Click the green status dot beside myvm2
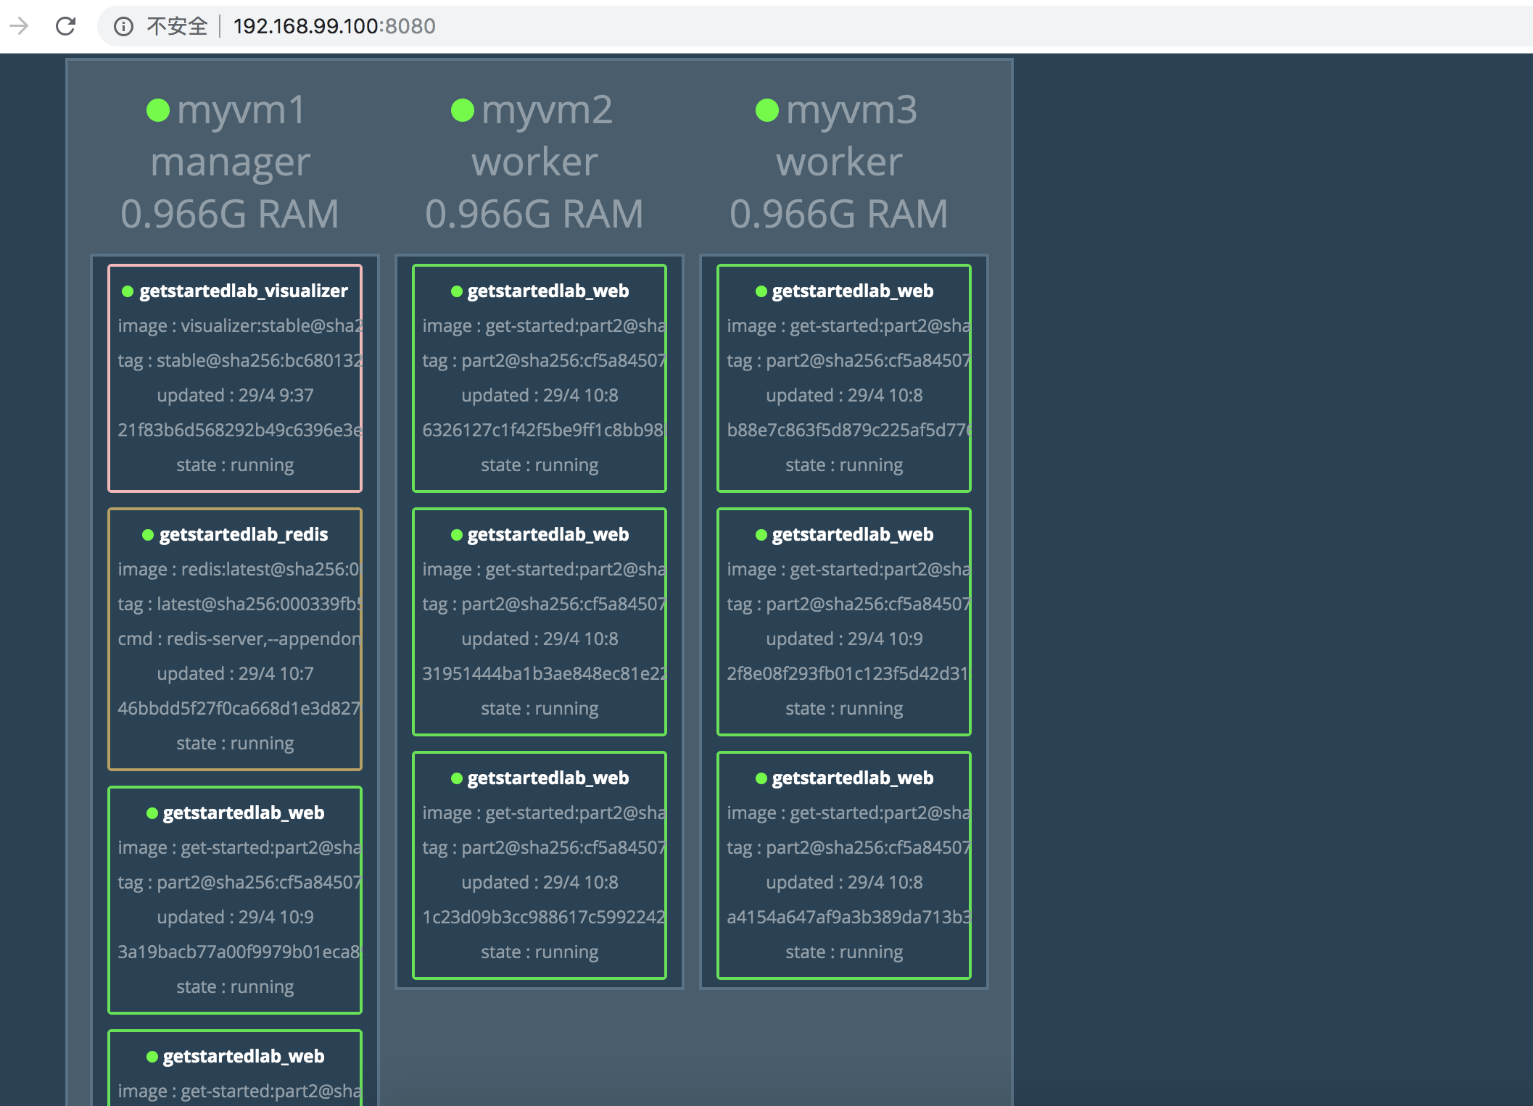This screenshot has height=1106, width=1533. (x=463, y=111)
